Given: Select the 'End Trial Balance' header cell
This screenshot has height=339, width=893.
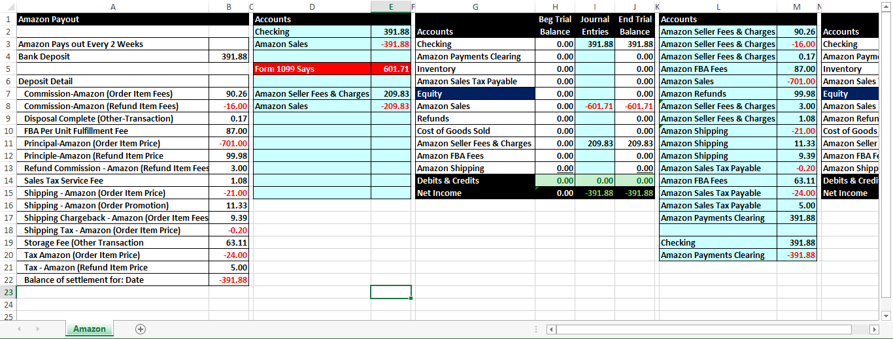Looking at the screenshot, I should coord(635,25).
